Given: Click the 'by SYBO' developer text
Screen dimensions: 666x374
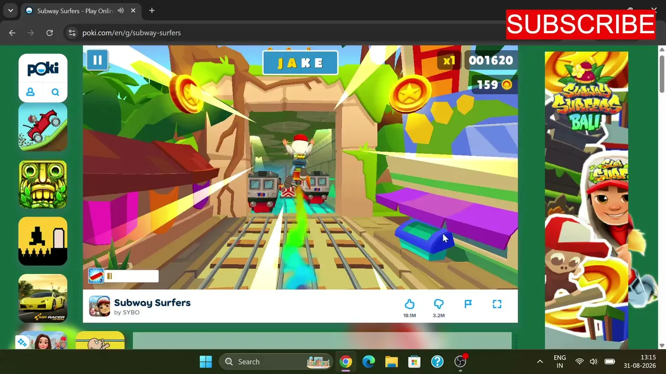Looking at the screenshot, I should point(127,313).
